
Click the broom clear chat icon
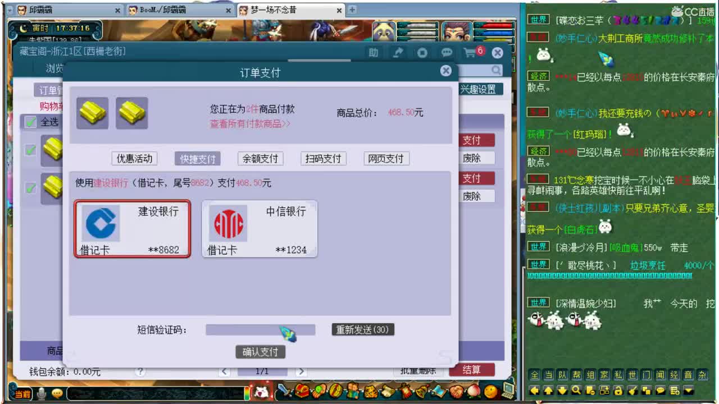point(632,391)
